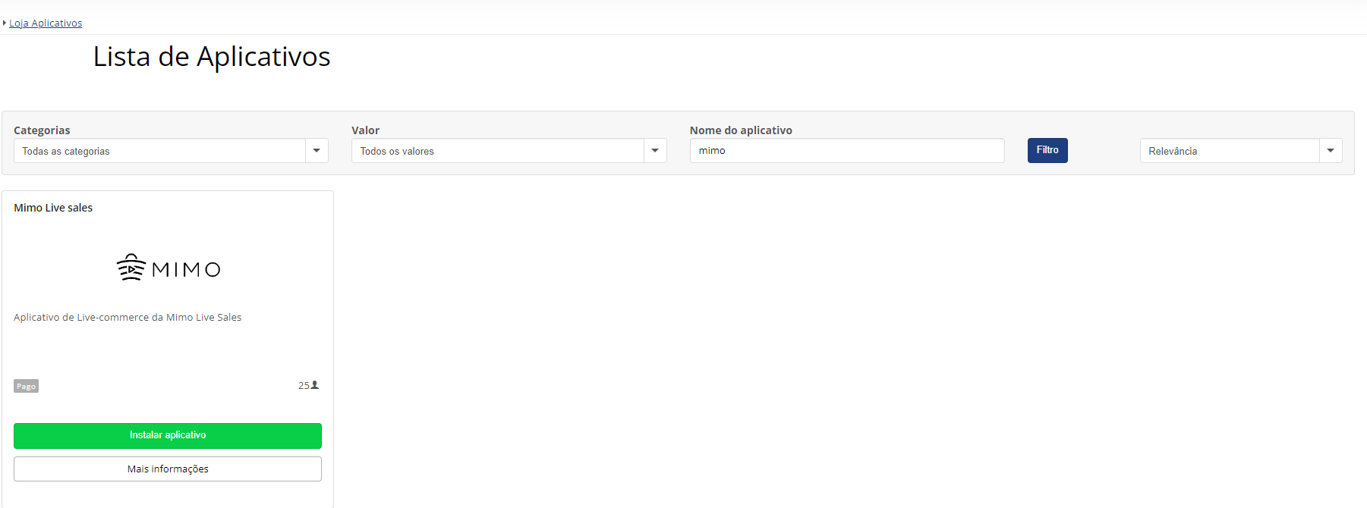Viewport: 1367px width, 508px height.
Task: Click Instalar aplicativo for Mimo Live sales
Action: [x=168, y=435]
